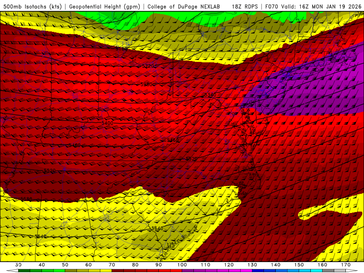Image resolution: width=364 pixels, height=273 pixels.
Task: Pick the olive swatch beginning at 50
Action: point(71,270)
